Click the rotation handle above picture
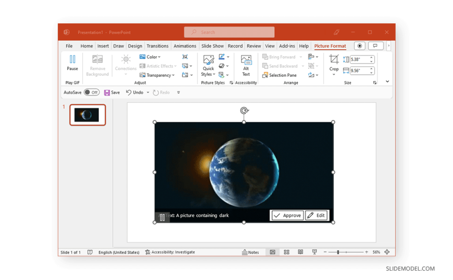The image size is (453, 280). tap(244, 111)
